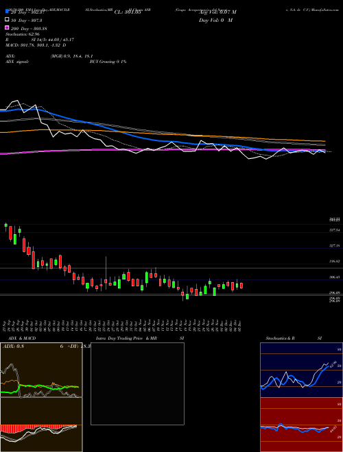Click the 337.54 price axis label
343x452 pixels.
[x=335, y=230]
